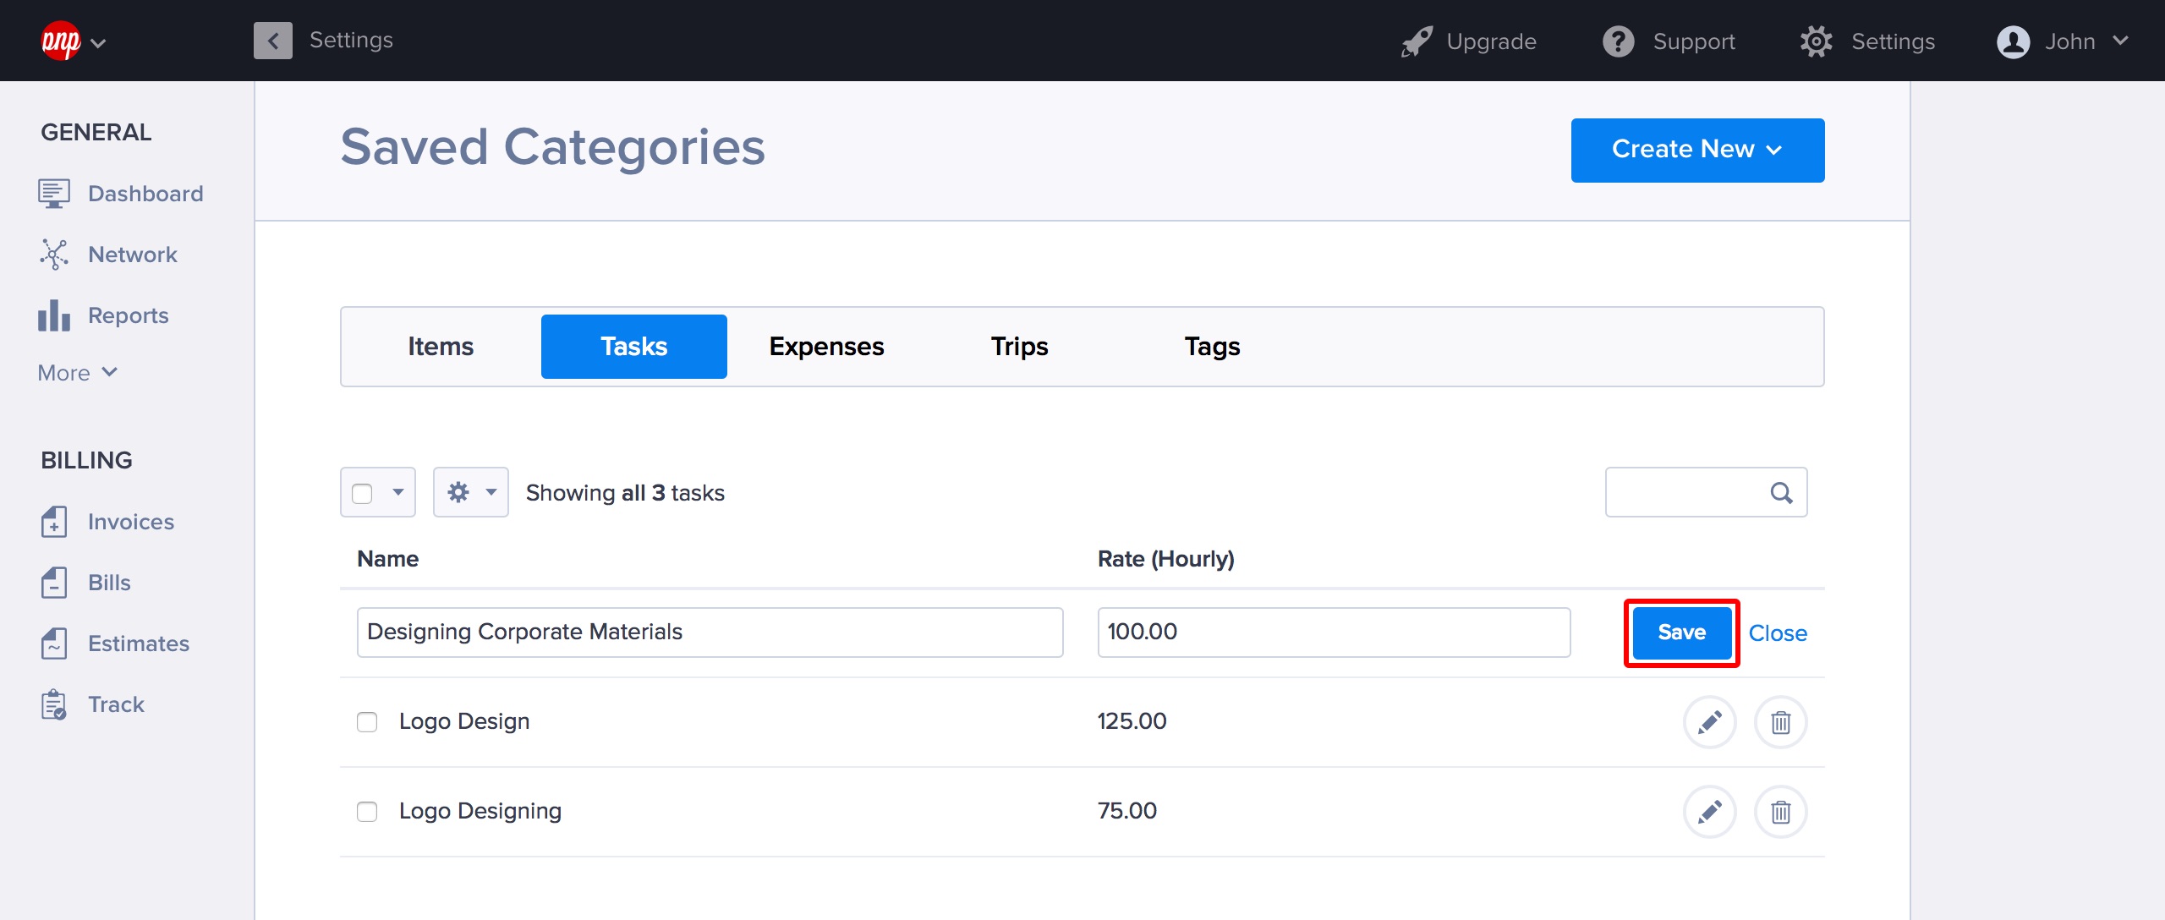This screenshot has height=920, width=2165.
Task: Check the Logo Designing checkbox
Action: click(x=367, y=812)
